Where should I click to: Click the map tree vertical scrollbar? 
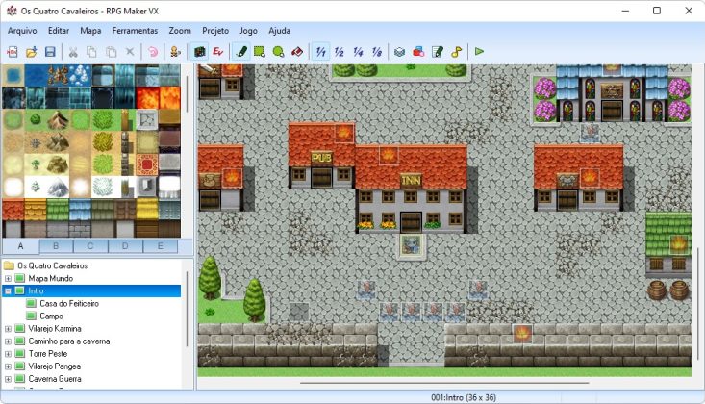pos(188,309)
